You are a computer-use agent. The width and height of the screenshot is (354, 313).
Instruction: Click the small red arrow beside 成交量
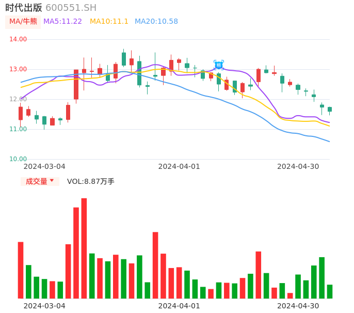coord(52,181)
